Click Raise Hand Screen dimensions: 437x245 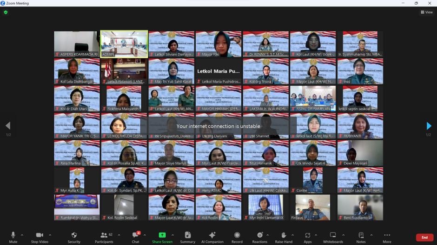(283, 237)
